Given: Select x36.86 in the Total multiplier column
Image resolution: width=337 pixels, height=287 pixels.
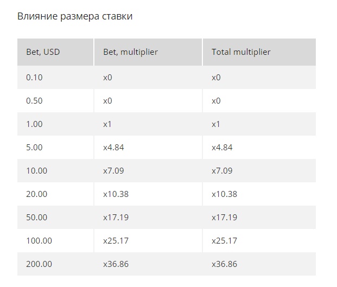Looking at the screenshot, I should 224,264.
